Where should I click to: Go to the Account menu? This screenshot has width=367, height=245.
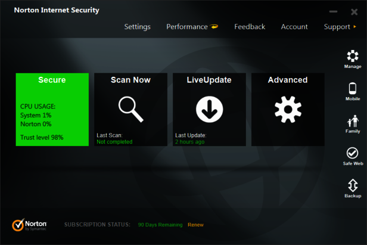point(294,27)
